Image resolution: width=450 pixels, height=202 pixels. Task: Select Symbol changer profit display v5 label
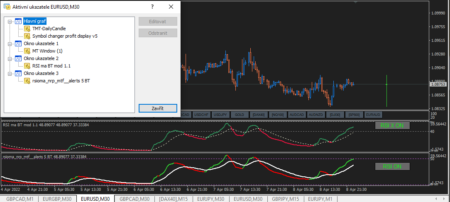[65, 36]
